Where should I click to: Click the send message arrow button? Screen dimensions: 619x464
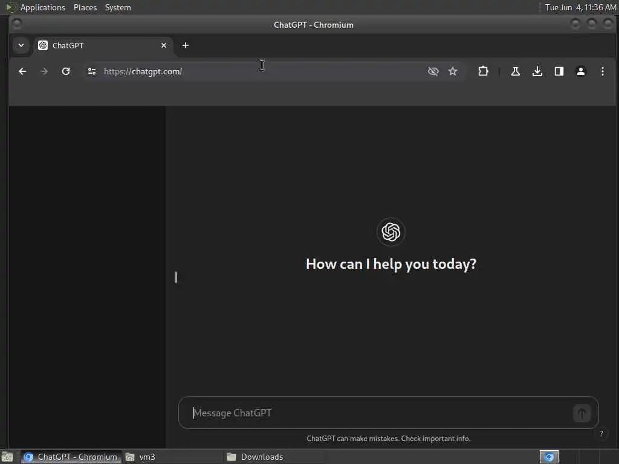tap(582, 413)
